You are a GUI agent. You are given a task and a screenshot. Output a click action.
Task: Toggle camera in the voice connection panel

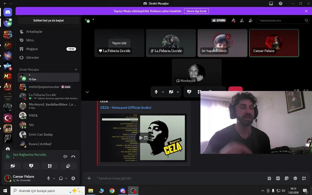point(13,166)
